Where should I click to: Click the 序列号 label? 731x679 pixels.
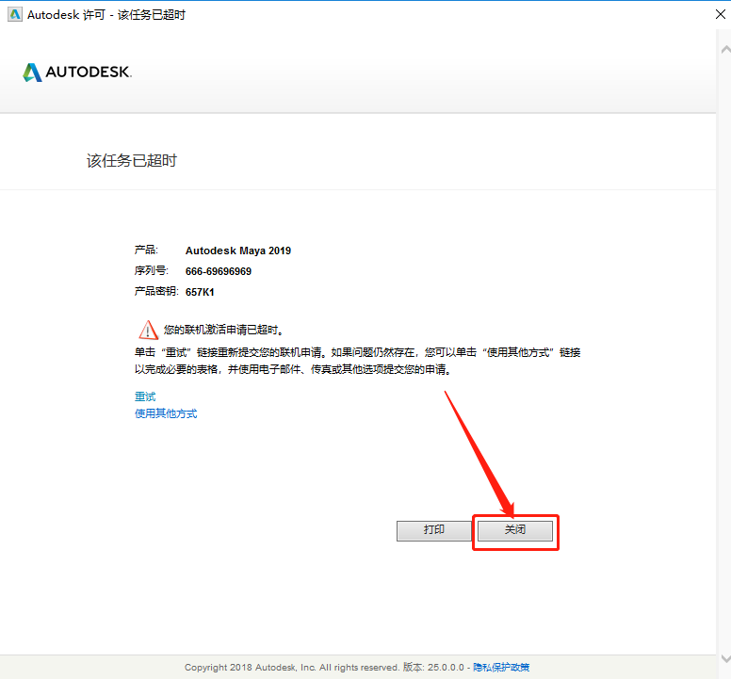pos(151,271)
